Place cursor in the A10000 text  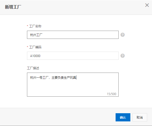pos(35,56)
